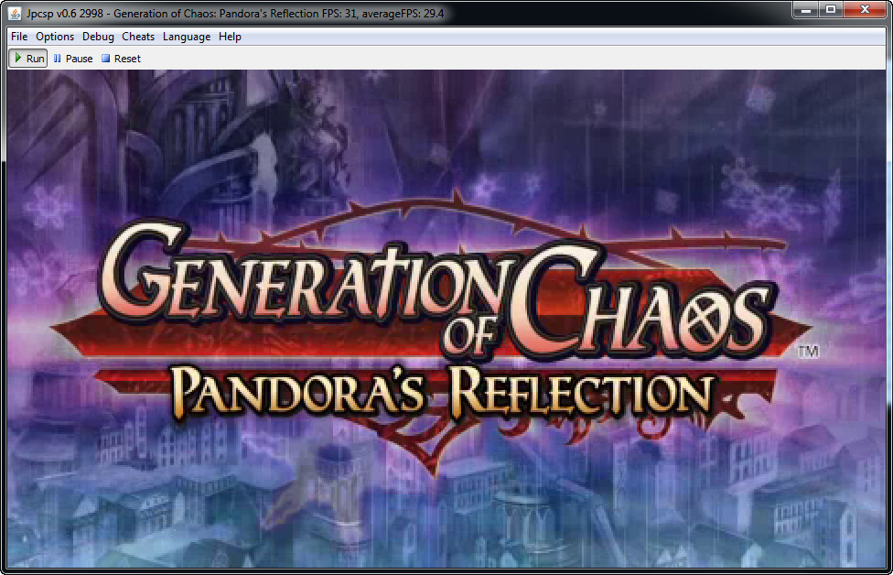Open the Help menu

click(x=230, y=37)
